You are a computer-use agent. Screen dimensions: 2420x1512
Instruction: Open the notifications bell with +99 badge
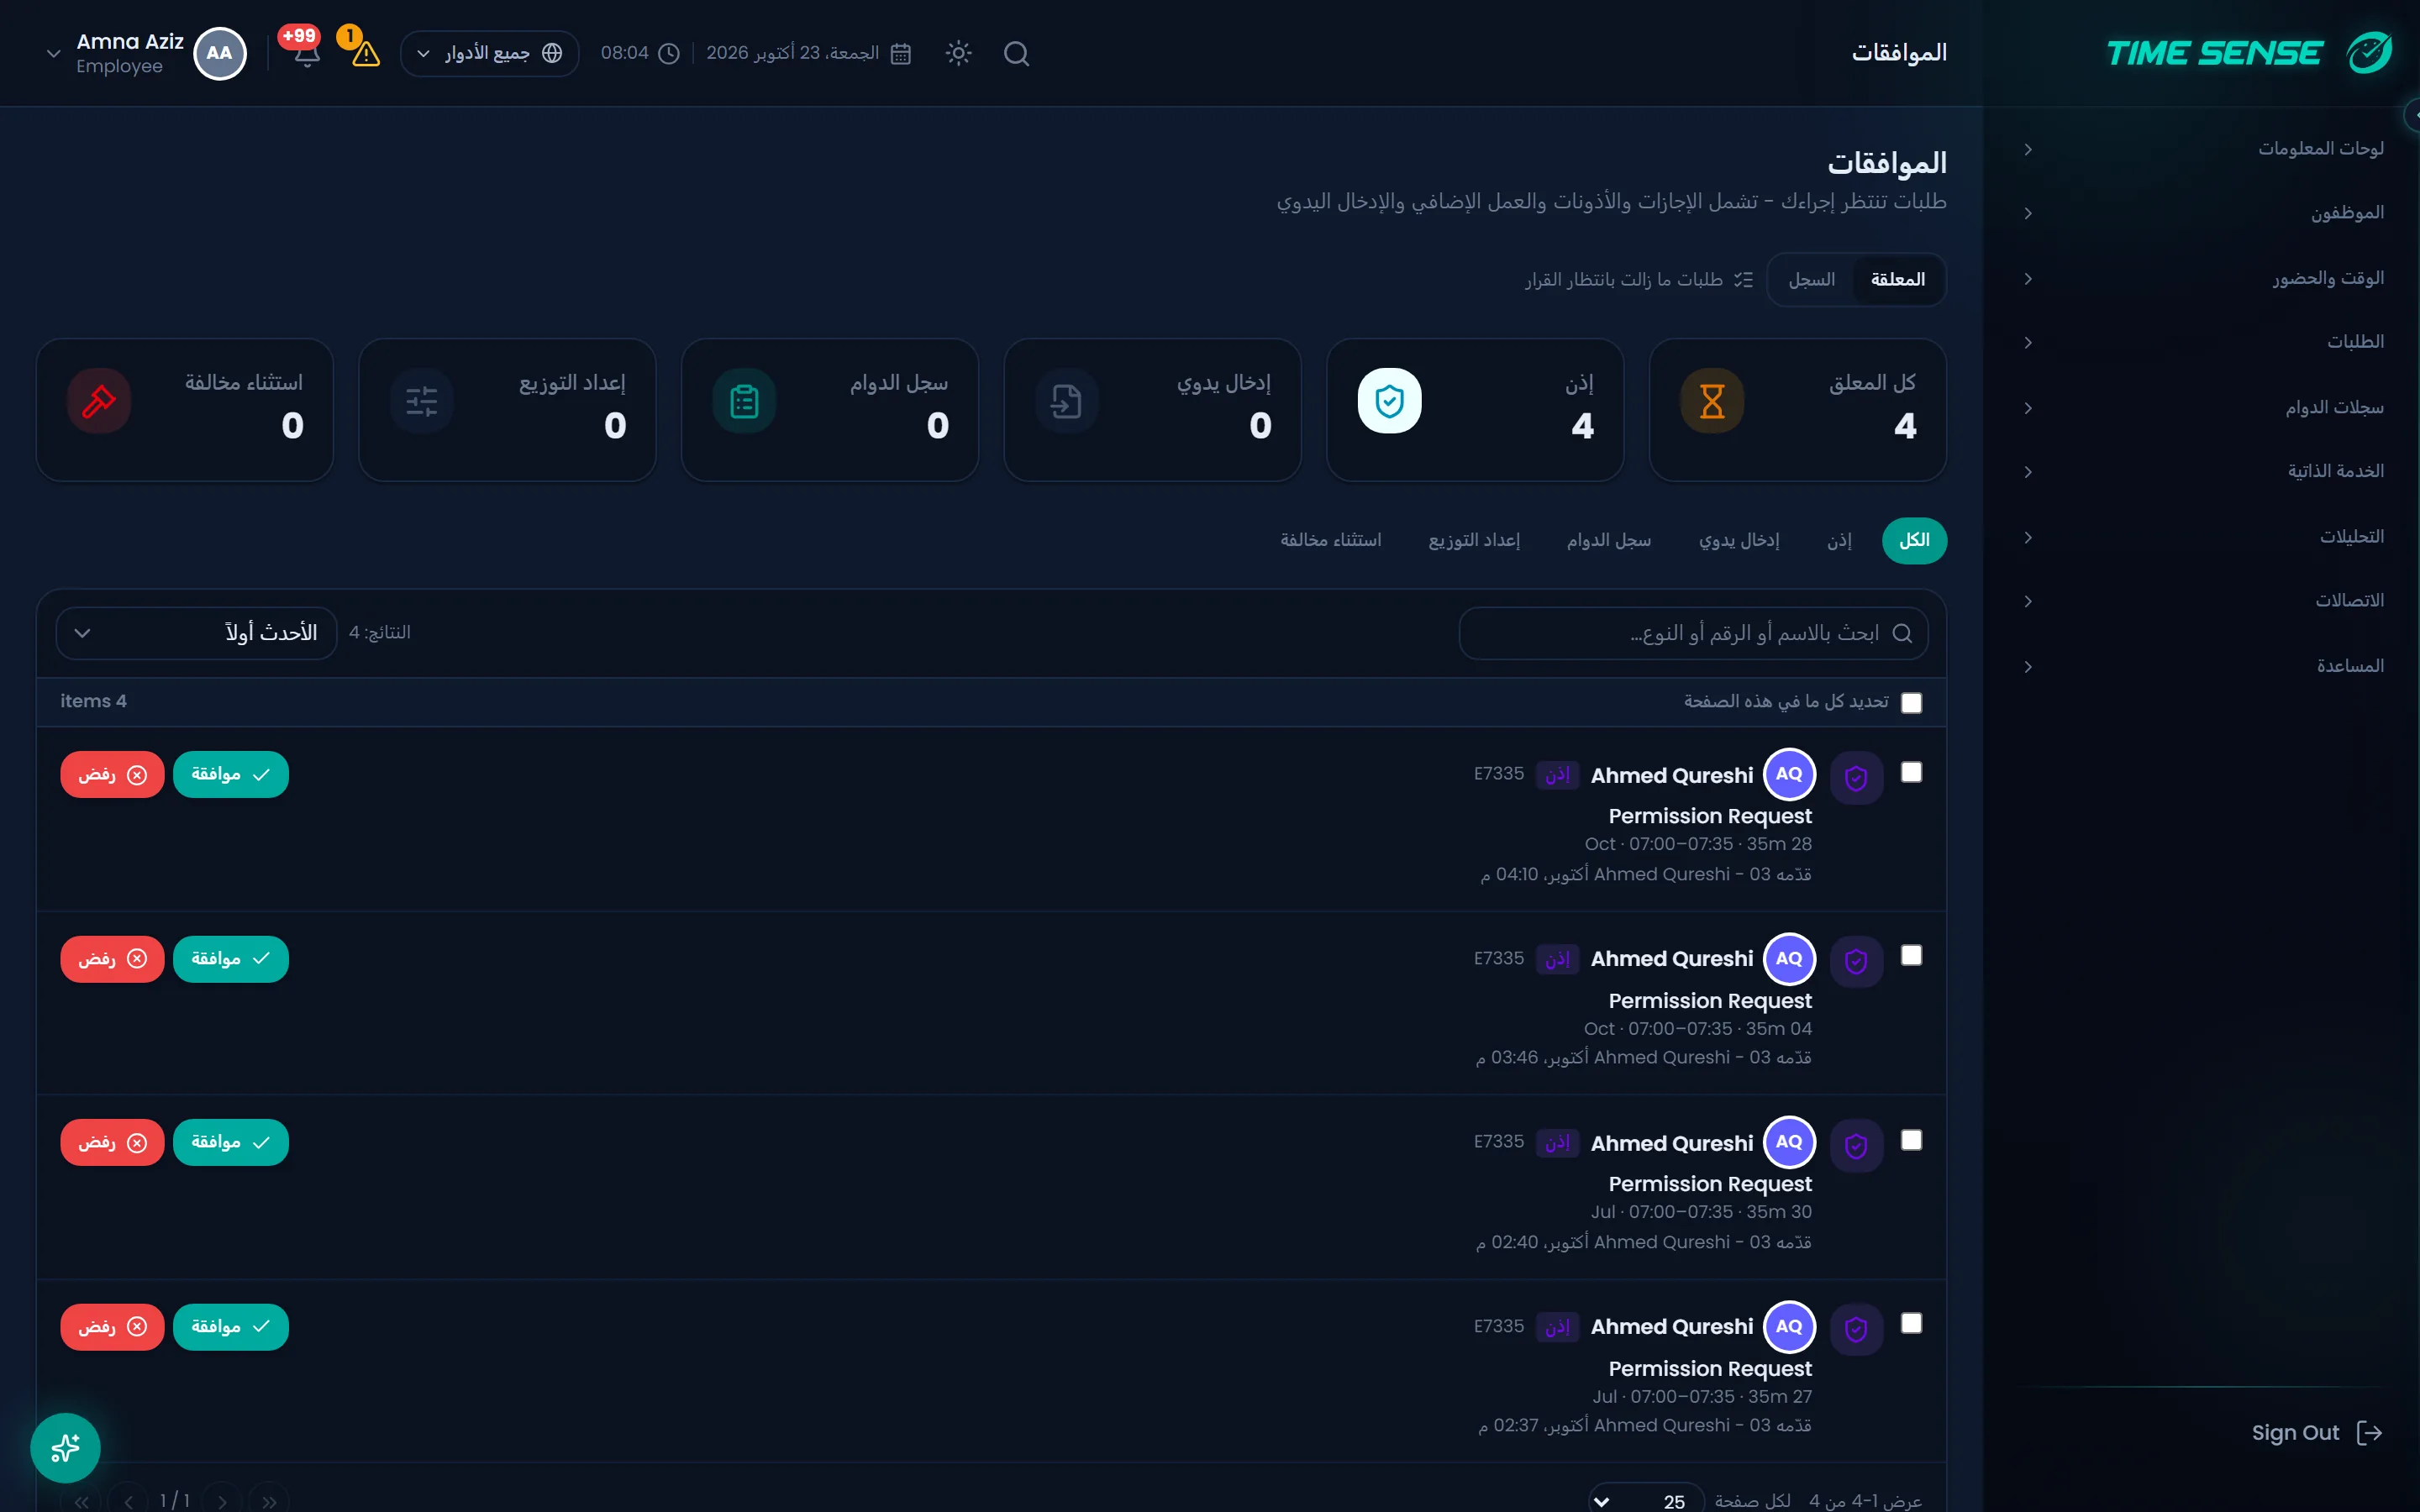(306, 53)
